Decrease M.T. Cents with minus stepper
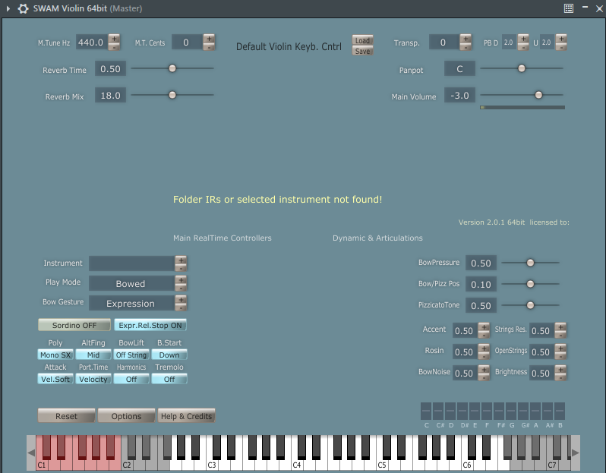 click(x=209, y=47)
